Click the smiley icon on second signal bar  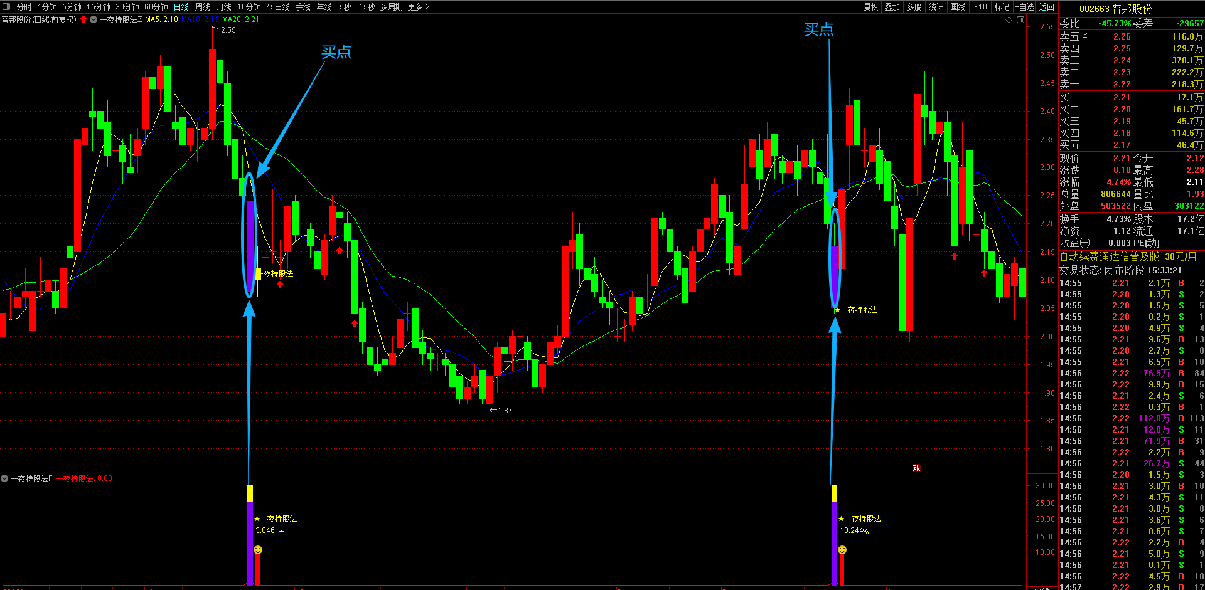pos(842,550)
